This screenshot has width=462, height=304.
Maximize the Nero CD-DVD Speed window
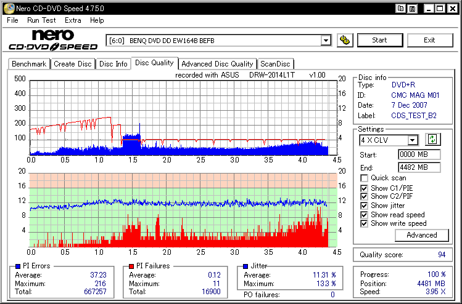pyautogui.click(x=440, y=9)
